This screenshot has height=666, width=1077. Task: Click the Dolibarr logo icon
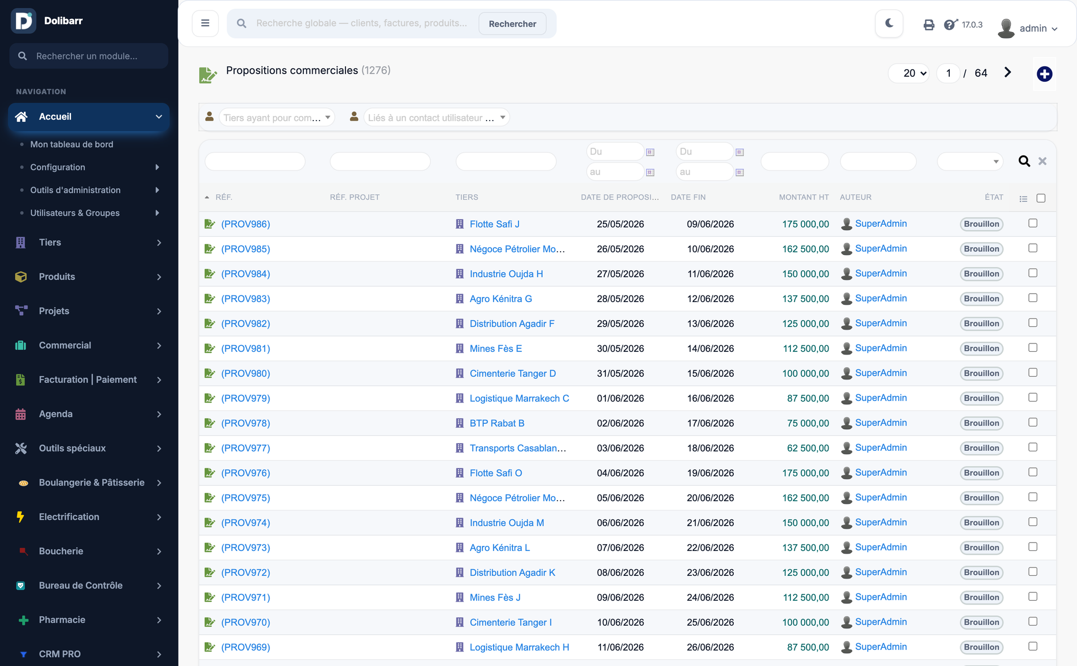coord(23,21)
